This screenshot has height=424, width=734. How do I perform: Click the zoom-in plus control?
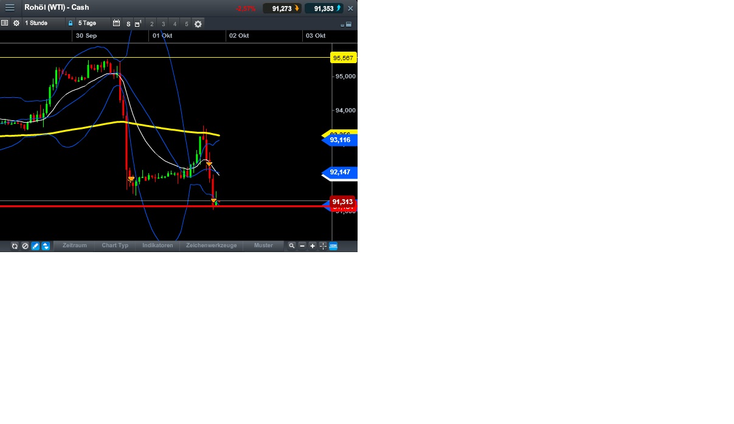[x=313, y=246]
